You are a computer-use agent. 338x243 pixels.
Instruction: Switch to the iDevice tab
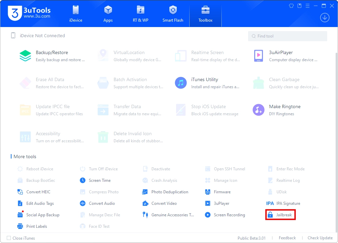pos(76,14)
